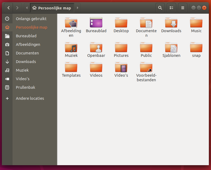Viewport: 211px width, 170px height.
Task: Open the search magnifier button
Action: pyautogui.click(x=160, y=8)
